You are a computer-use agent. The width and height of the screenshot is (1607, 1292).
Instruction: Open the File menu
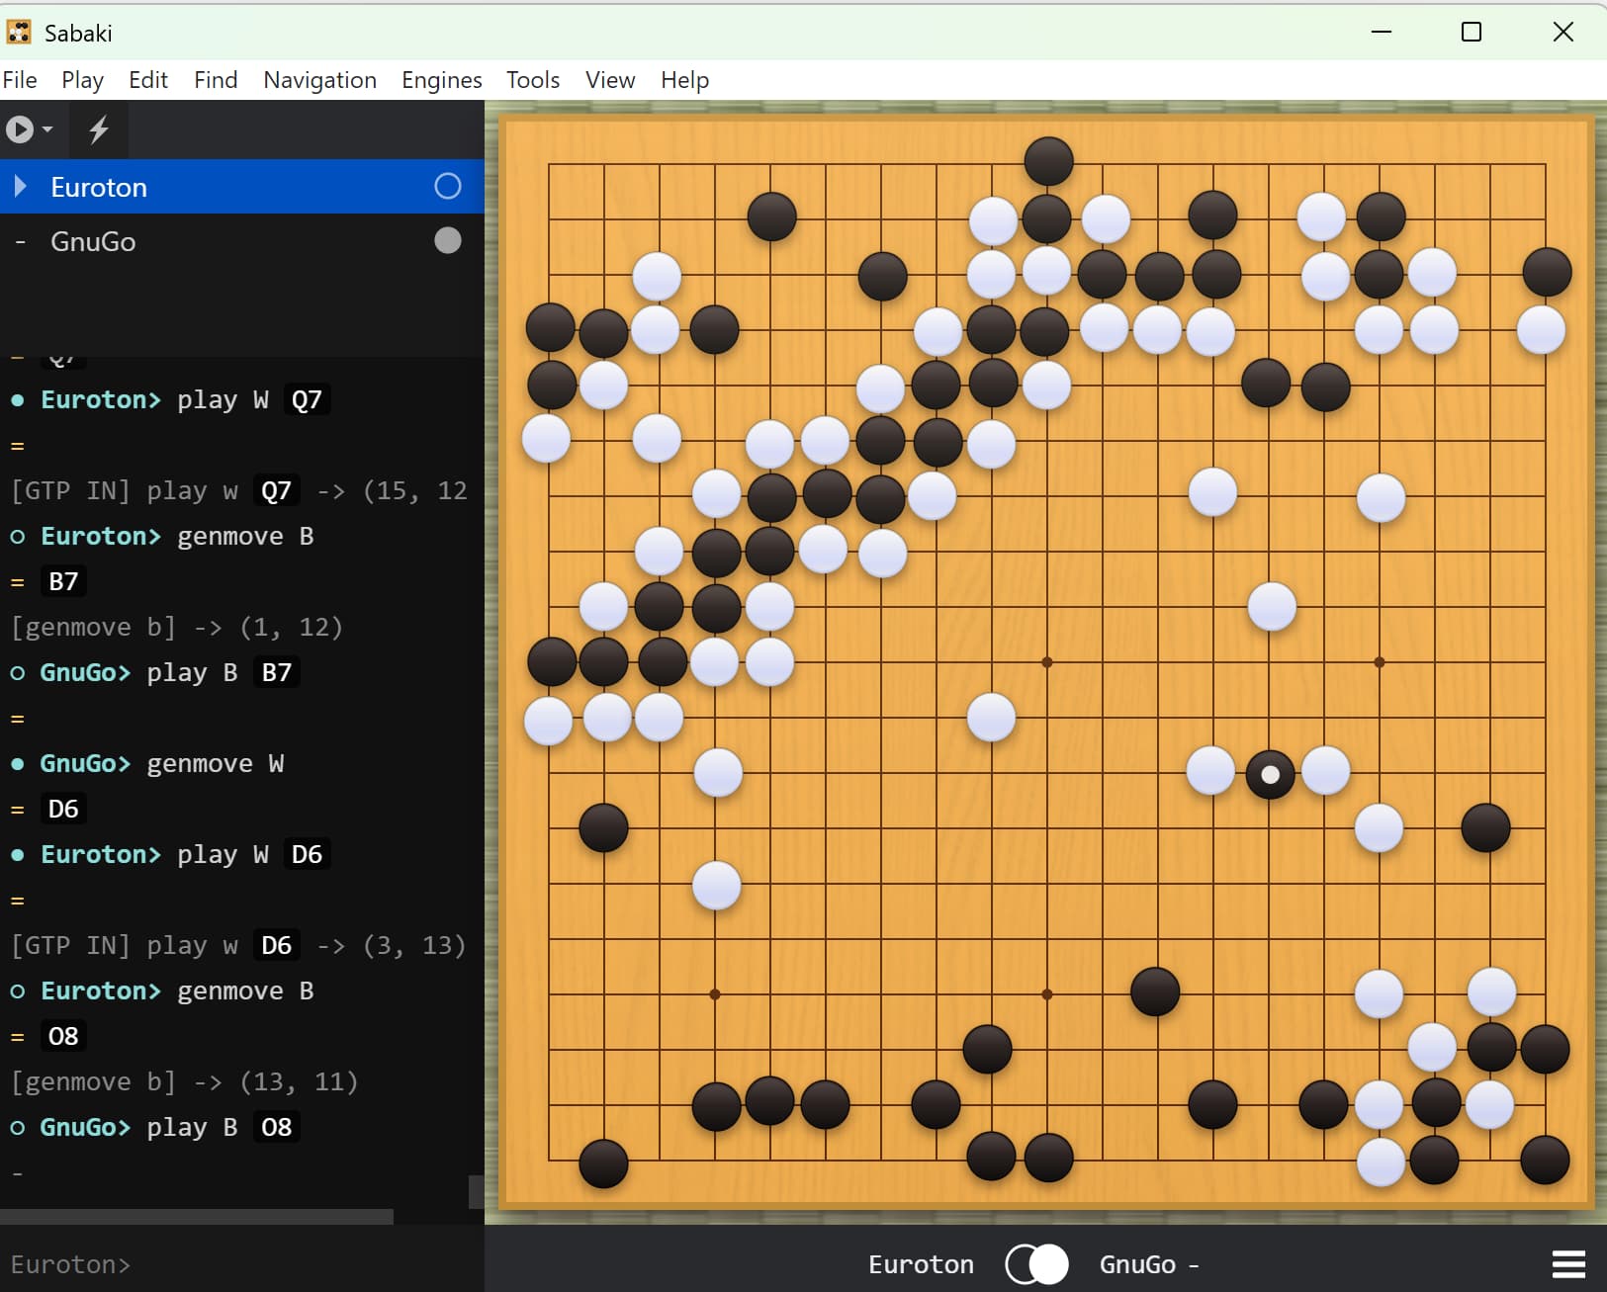[x=20, y=80]
